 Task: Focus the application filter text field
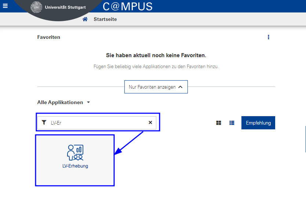[x=98, y=123]
